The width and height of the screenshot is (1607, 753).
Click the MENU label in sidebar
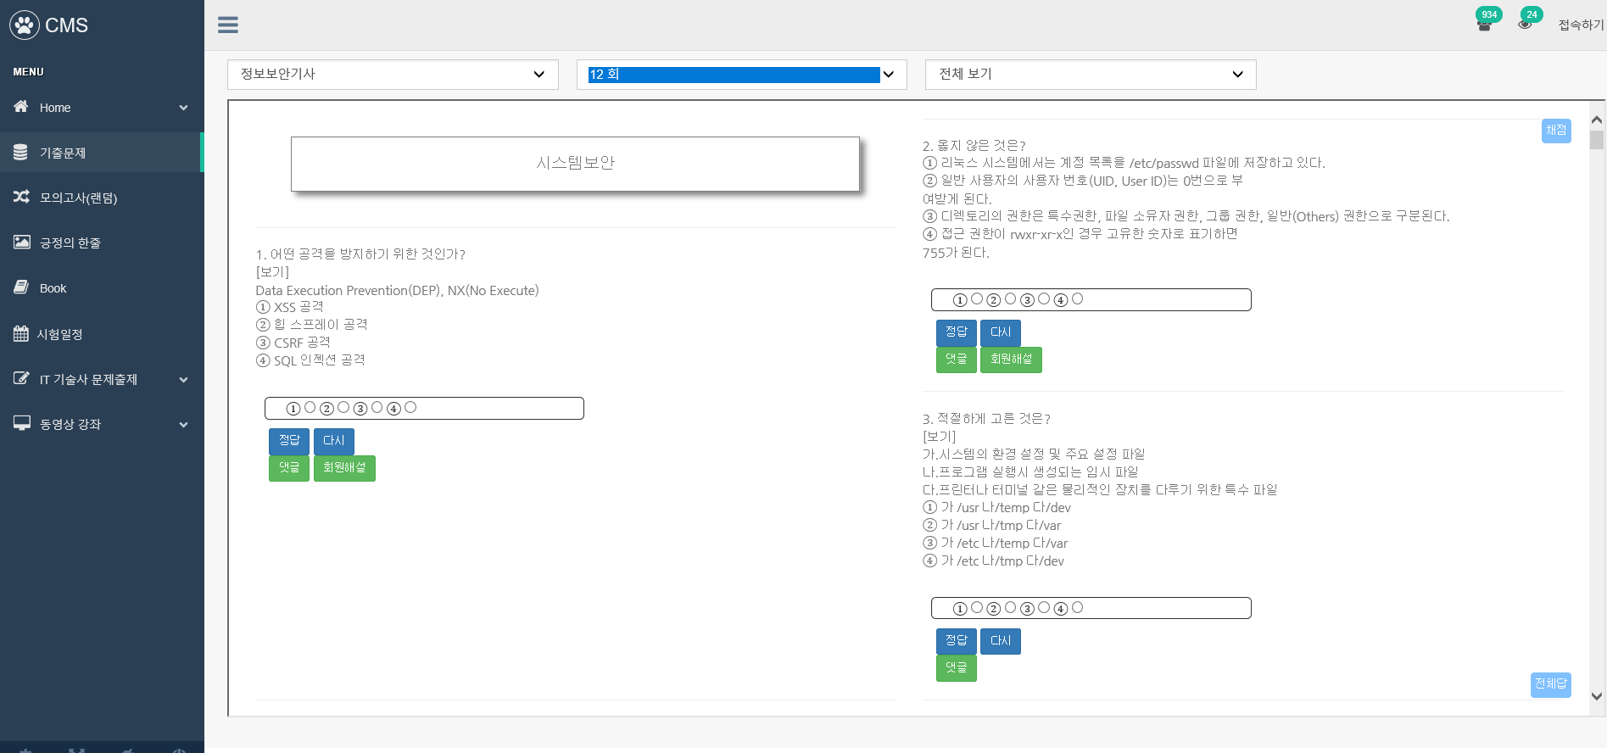click(28, 72)
